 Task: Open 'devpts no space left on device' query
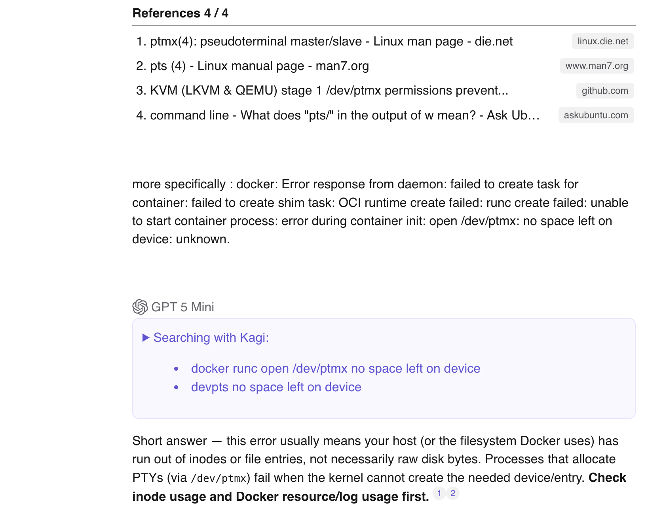tap(276, 387)
